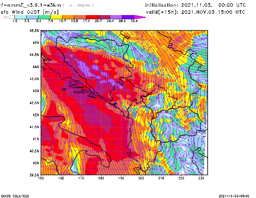Click the legend value "10.7"

click(62, 21)
